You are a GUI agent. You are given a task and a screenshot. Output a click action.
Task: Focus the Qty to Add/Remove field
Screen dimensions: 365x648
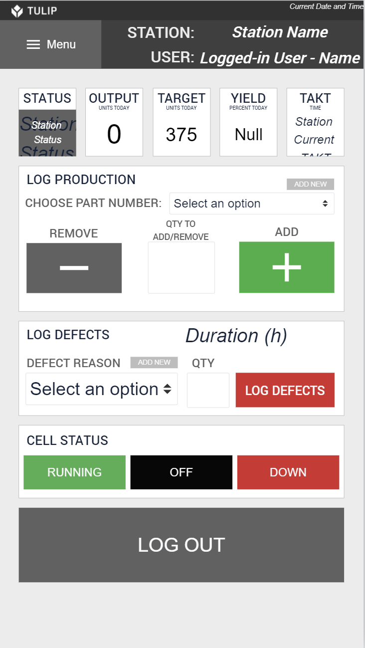181,267
